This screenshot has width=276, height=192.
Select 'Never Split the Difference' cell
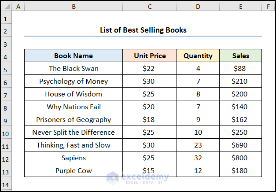coord(74,133)
